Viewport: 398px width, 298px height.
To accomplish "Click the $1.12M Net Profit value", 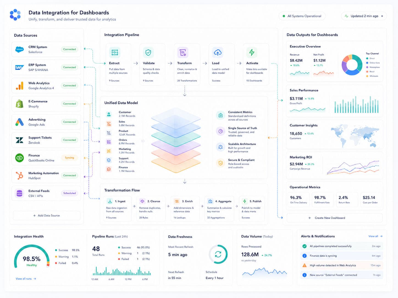I will [319, 60].
